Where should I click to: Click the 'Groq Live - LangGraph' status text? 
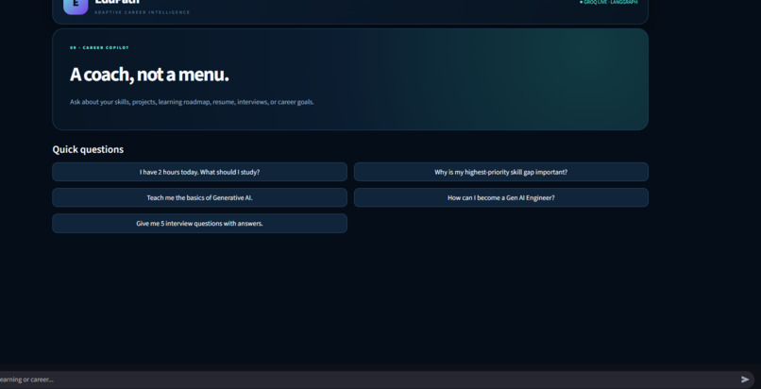click(609, 3)
